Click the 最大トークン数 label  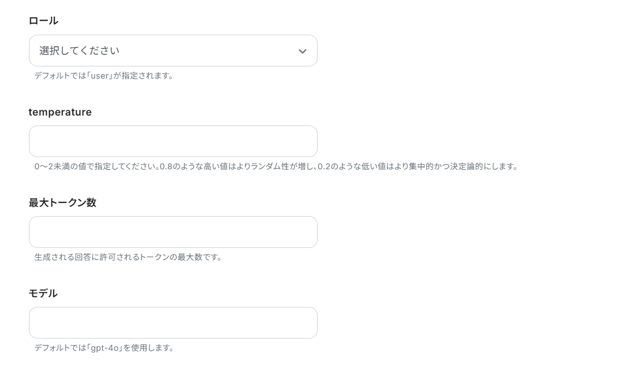pos(62,203)
